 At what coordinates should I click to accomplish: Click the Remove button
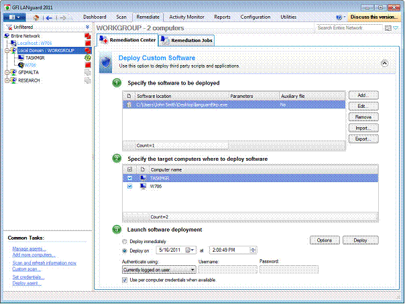(363, 117)
